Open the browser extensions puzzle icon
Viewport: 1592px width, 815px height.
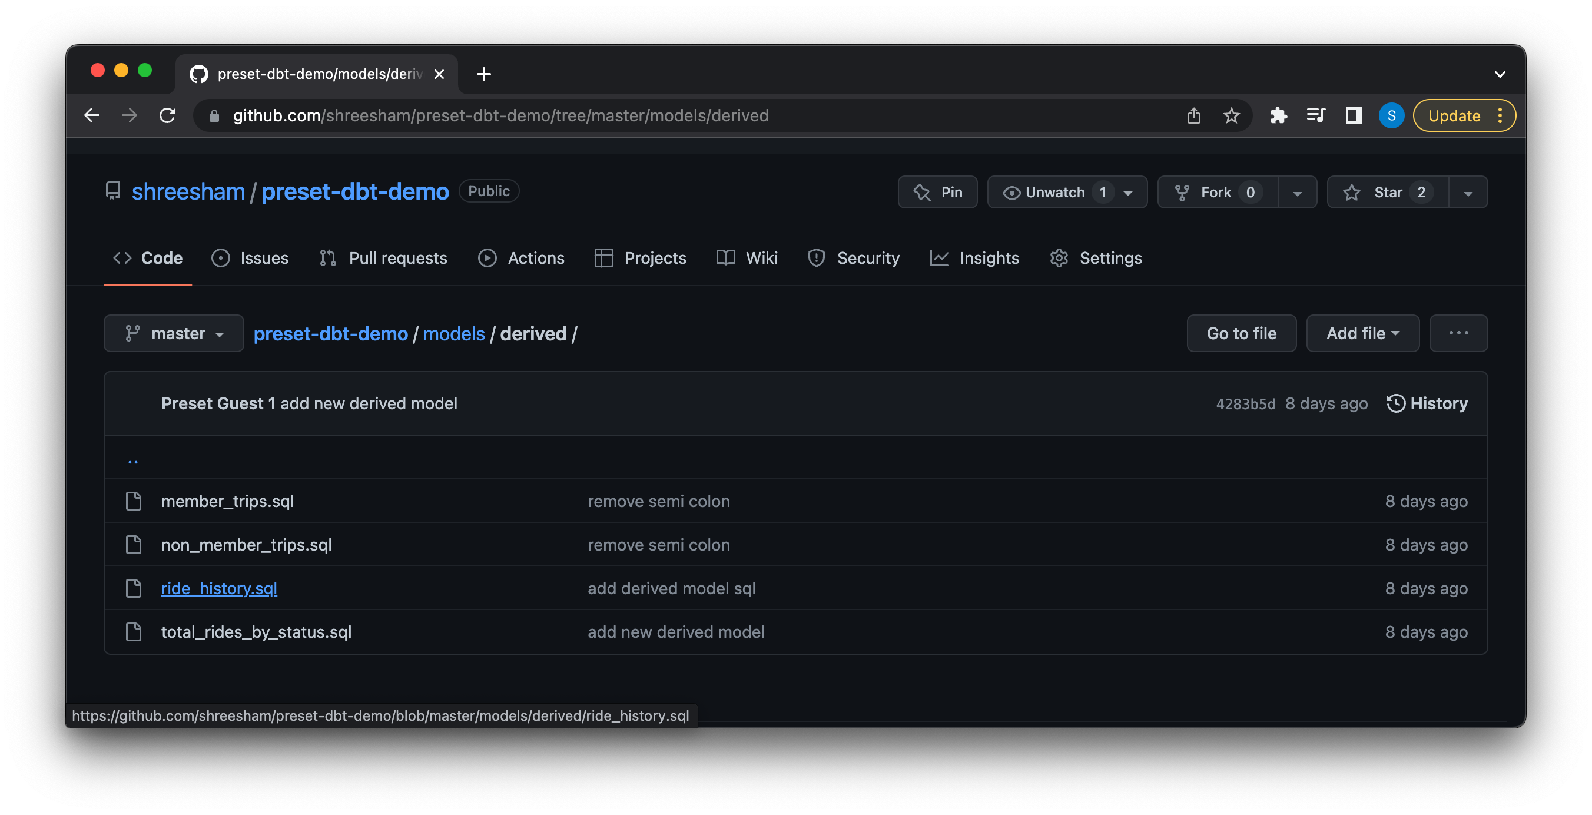[x=1278, y=115]
